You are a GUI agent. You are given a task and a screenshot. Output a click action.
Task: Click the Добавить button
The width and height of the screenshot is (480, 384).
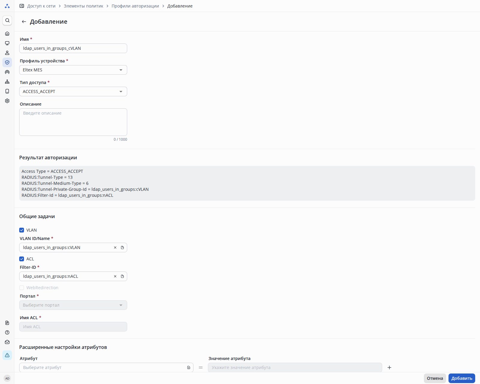(x=462, y=378)
